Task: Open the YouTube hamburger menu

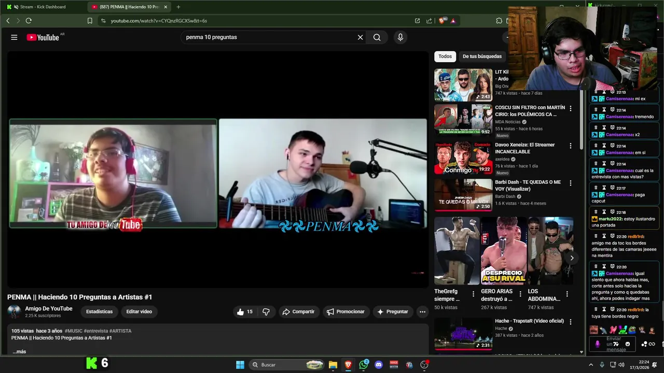Action: point(14,37)
